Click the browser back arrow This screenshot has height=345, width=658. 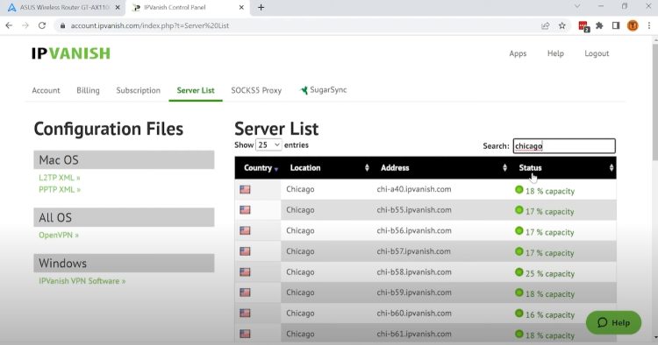[9, 25]
